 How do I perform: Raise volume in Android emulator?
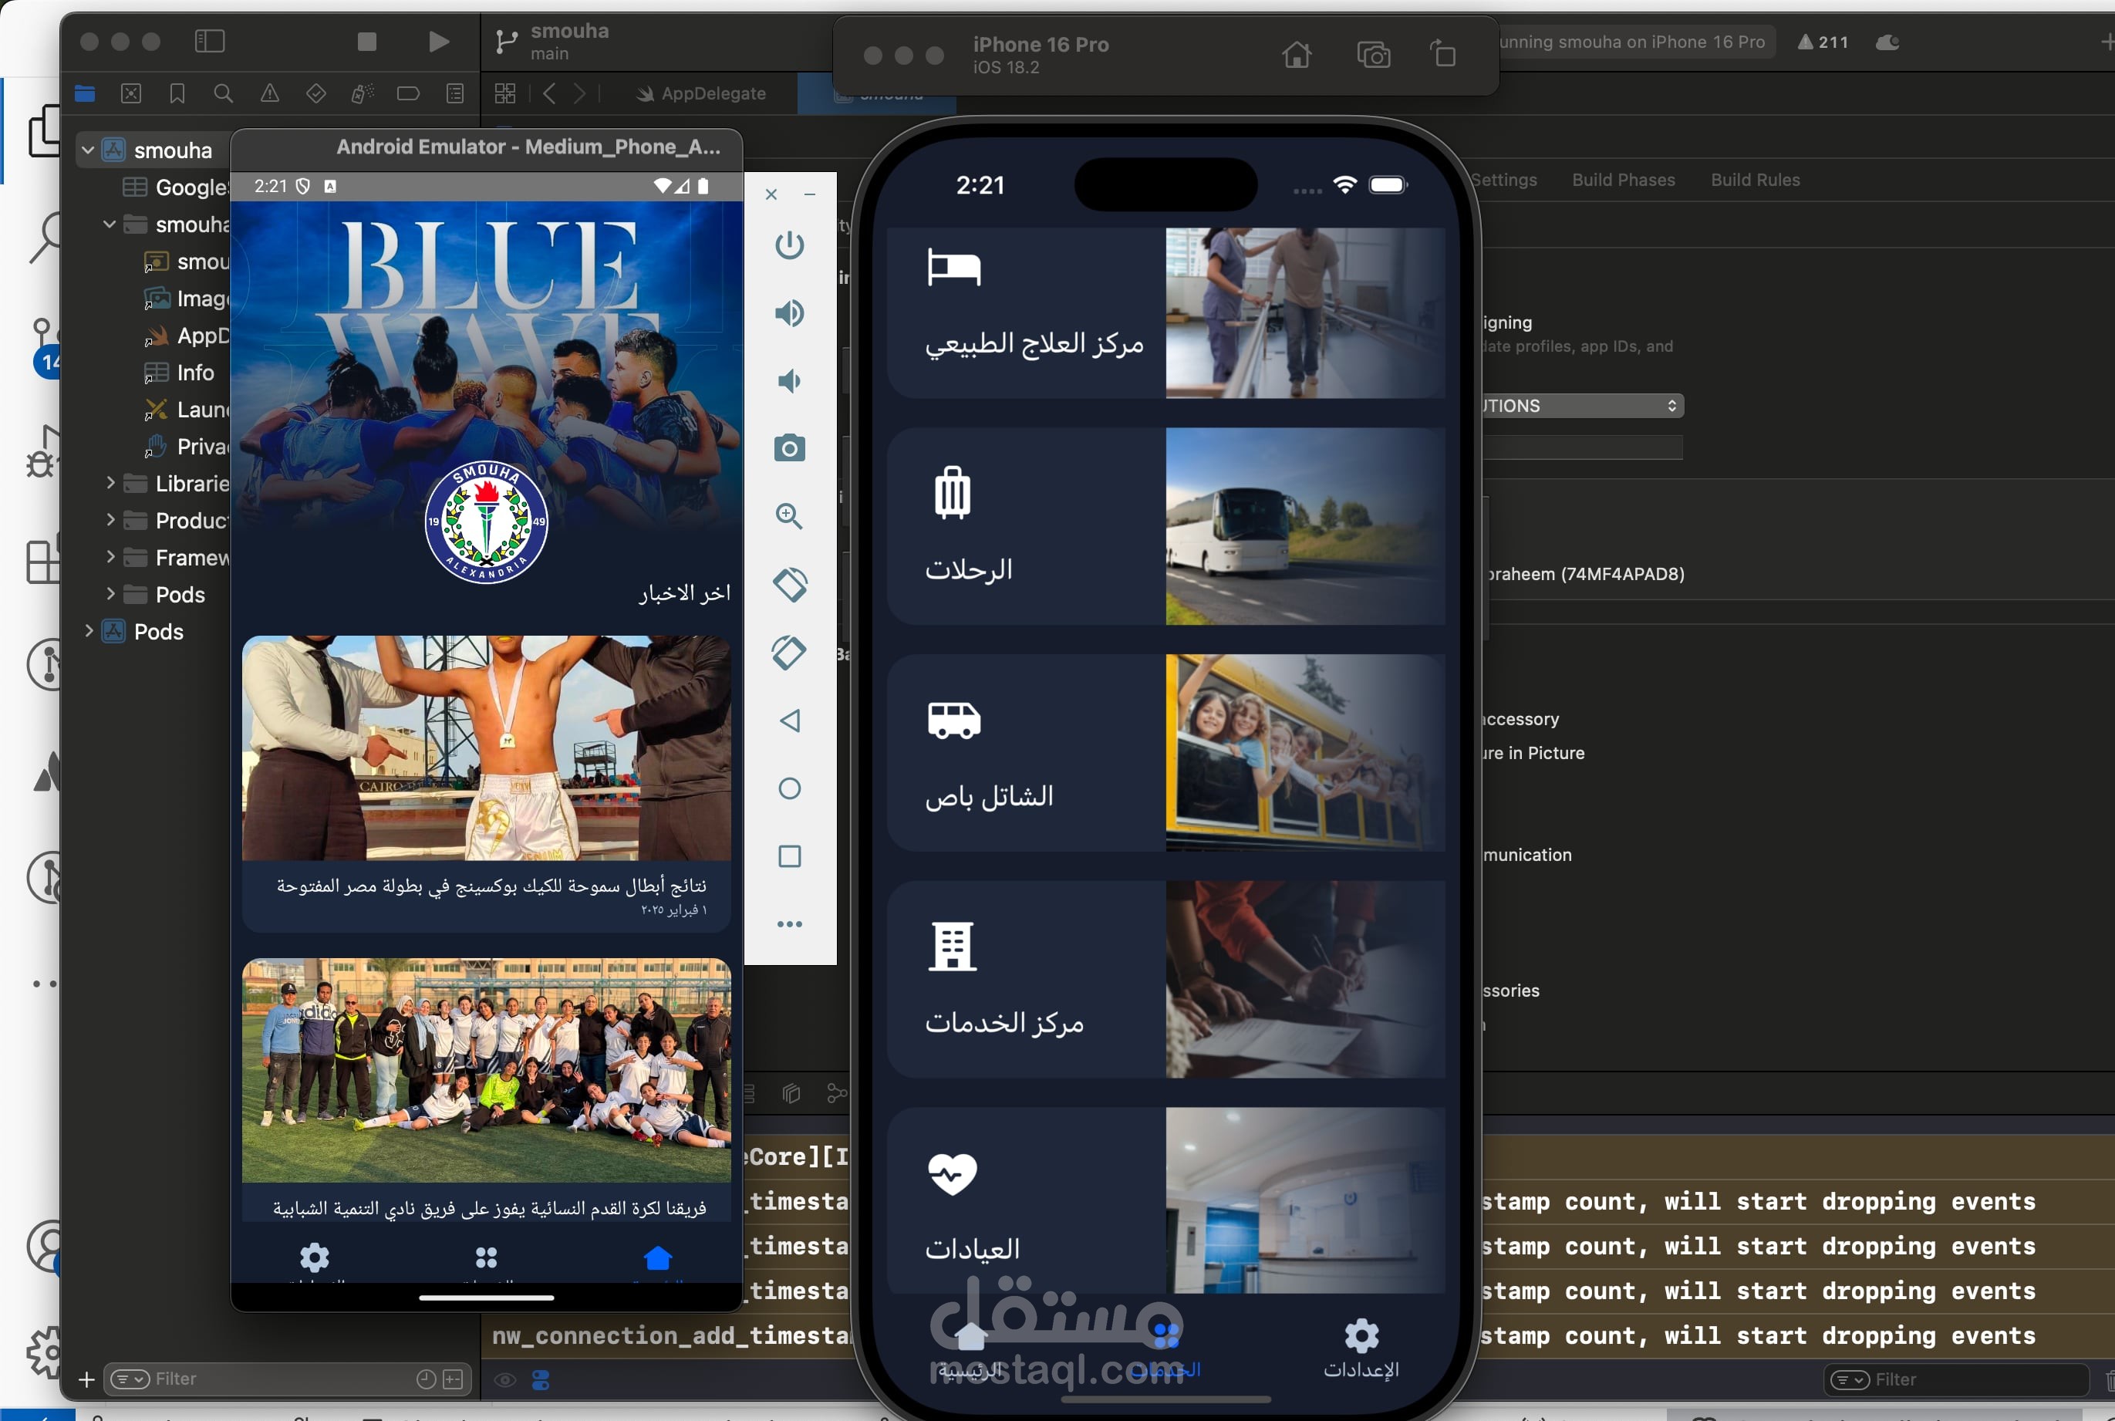click(789, 312)
